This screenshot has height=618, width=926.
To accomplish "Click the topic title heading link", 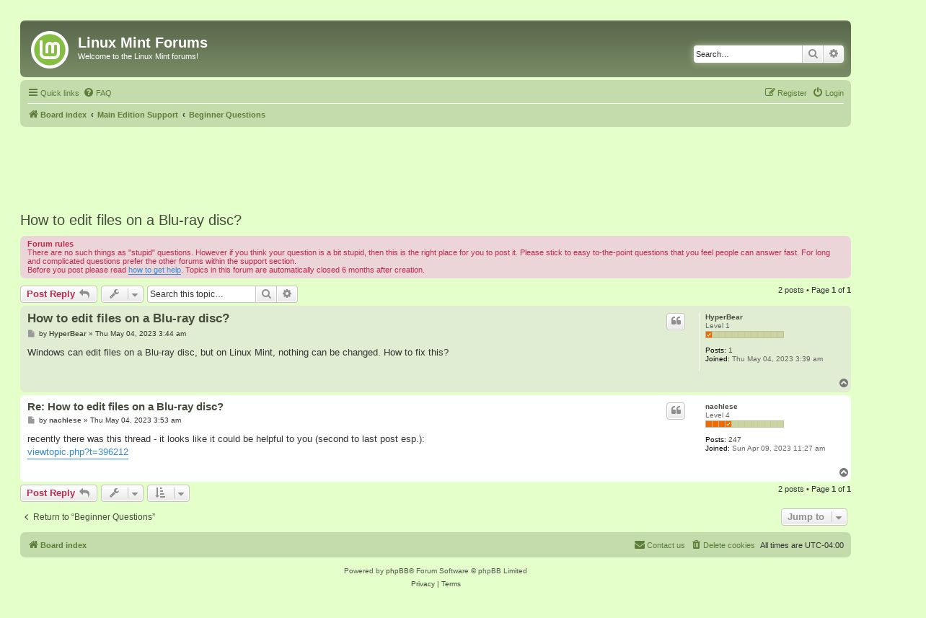I will point(131,220).
